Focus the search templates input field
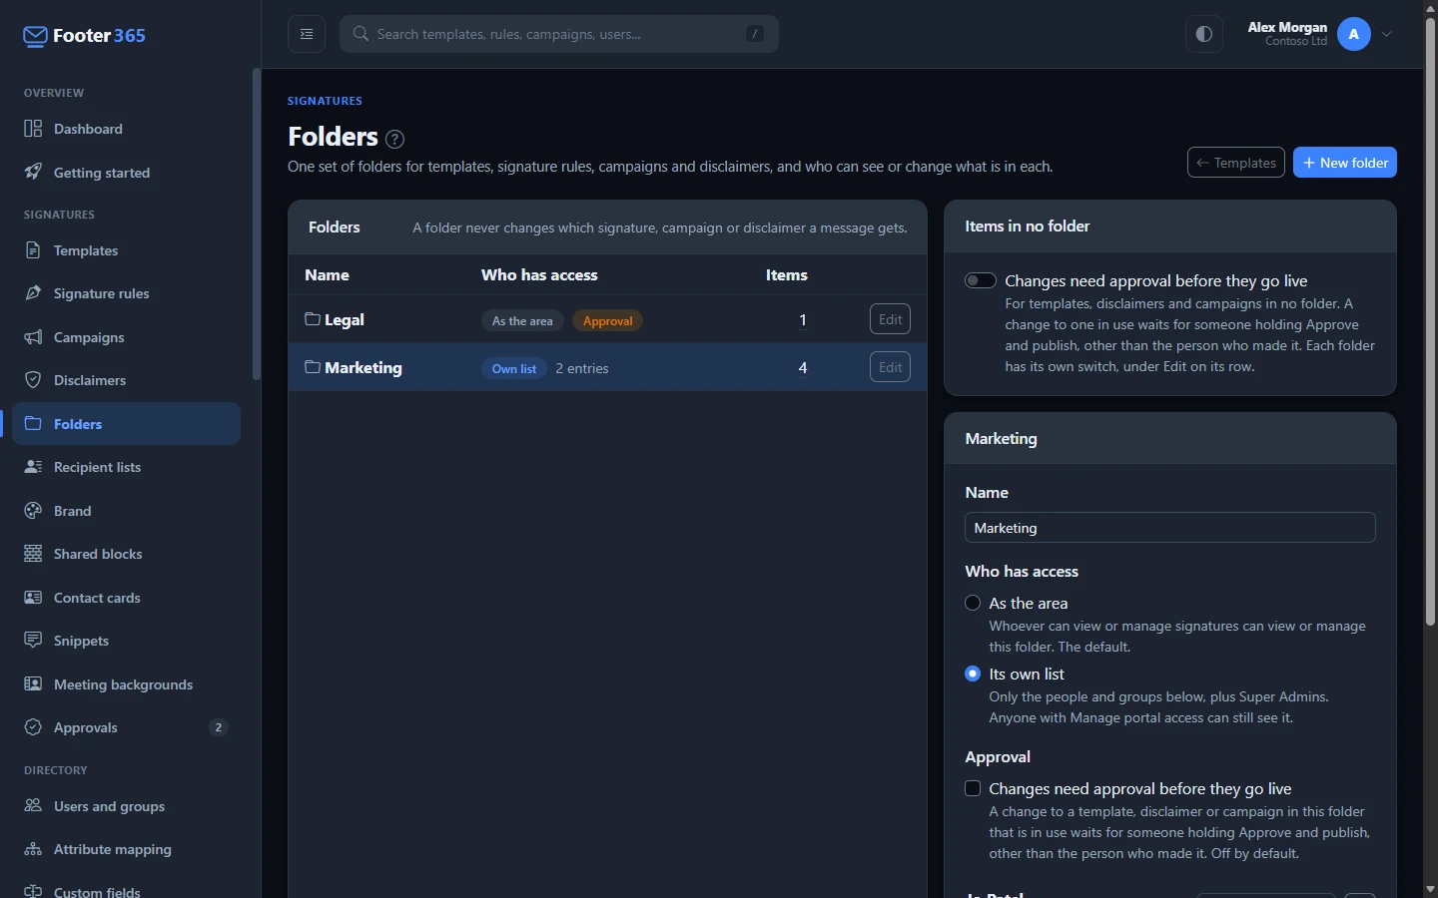The image size is (1438, 898). (x=559, y=34)
